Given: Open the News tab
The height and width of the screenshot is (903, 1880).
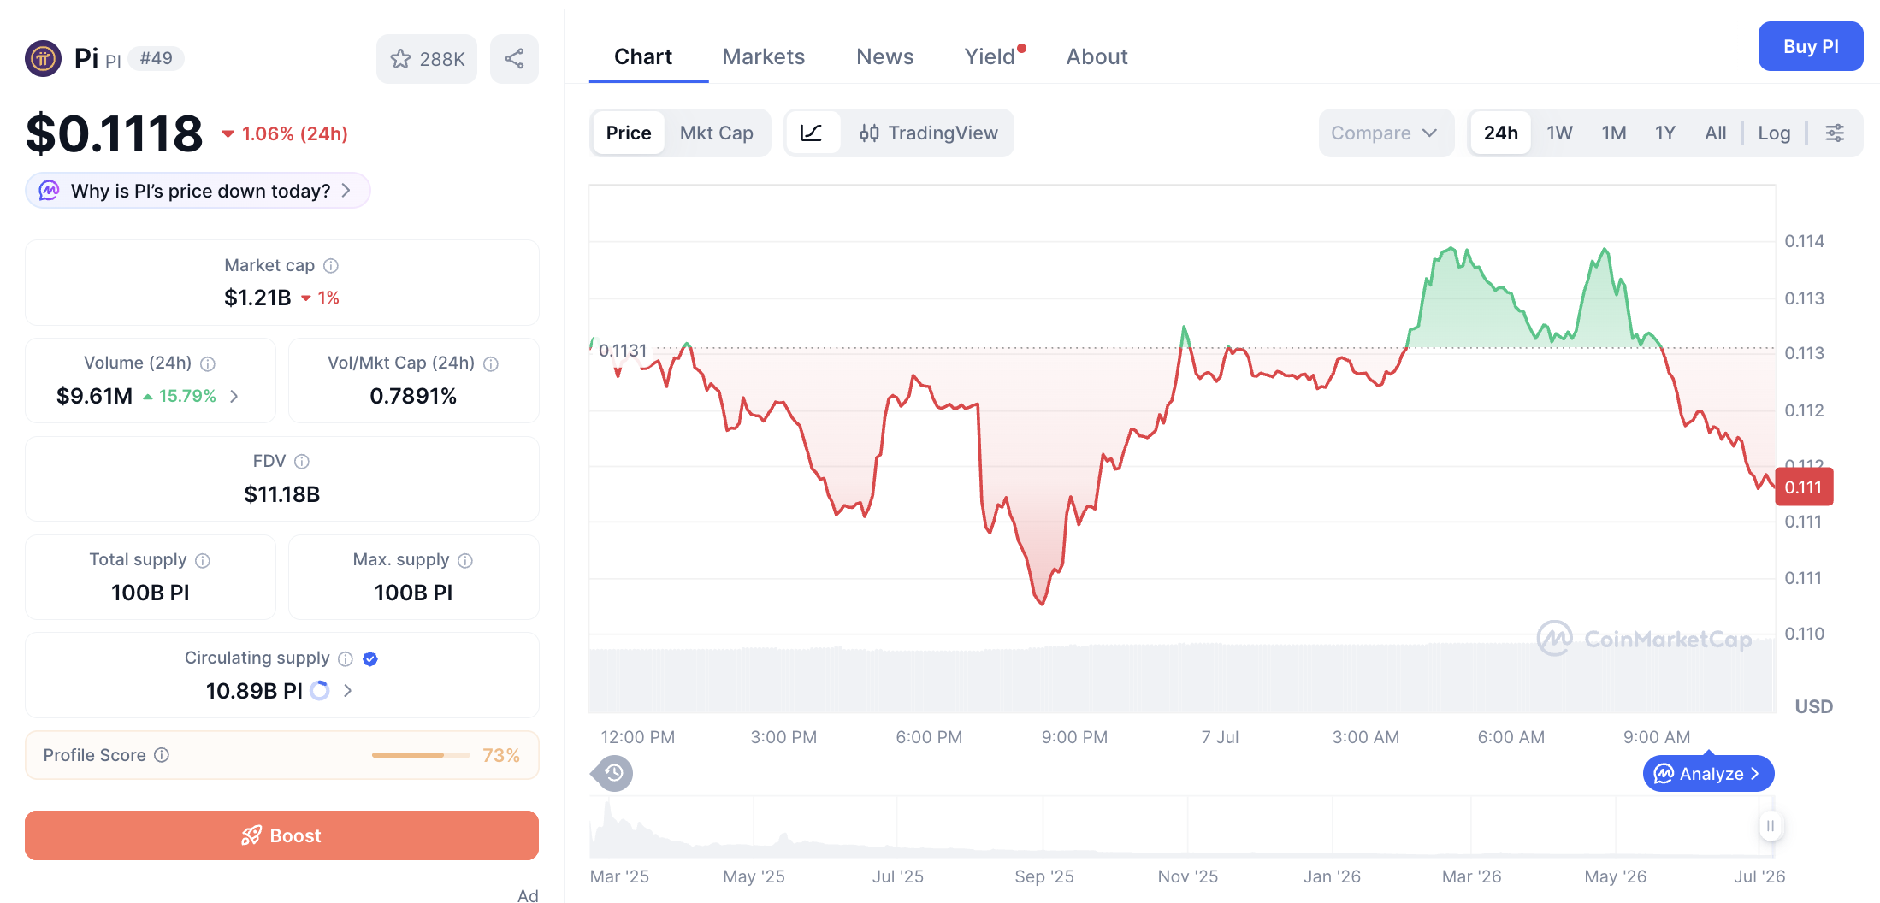Looking at the screenshot, I should tap(884, 56).
